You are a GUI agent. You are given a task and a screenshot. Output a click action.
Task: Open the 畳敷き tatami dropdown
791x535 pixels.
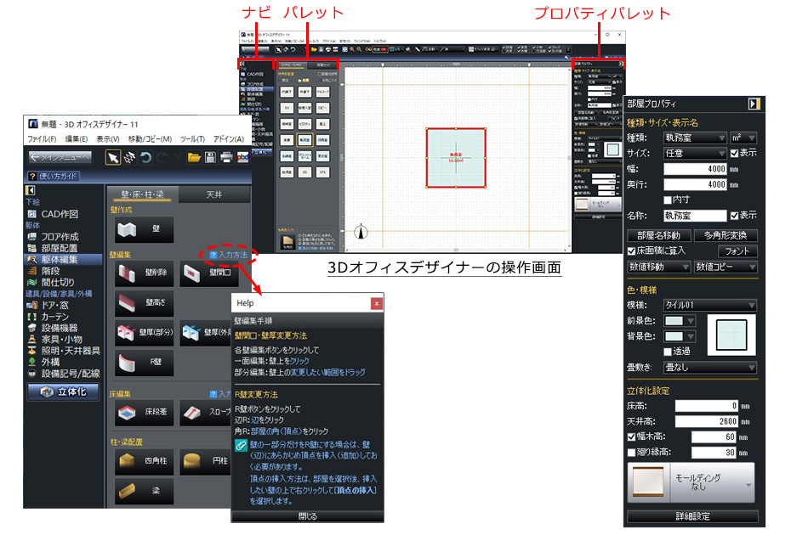(x=710, y=368)
